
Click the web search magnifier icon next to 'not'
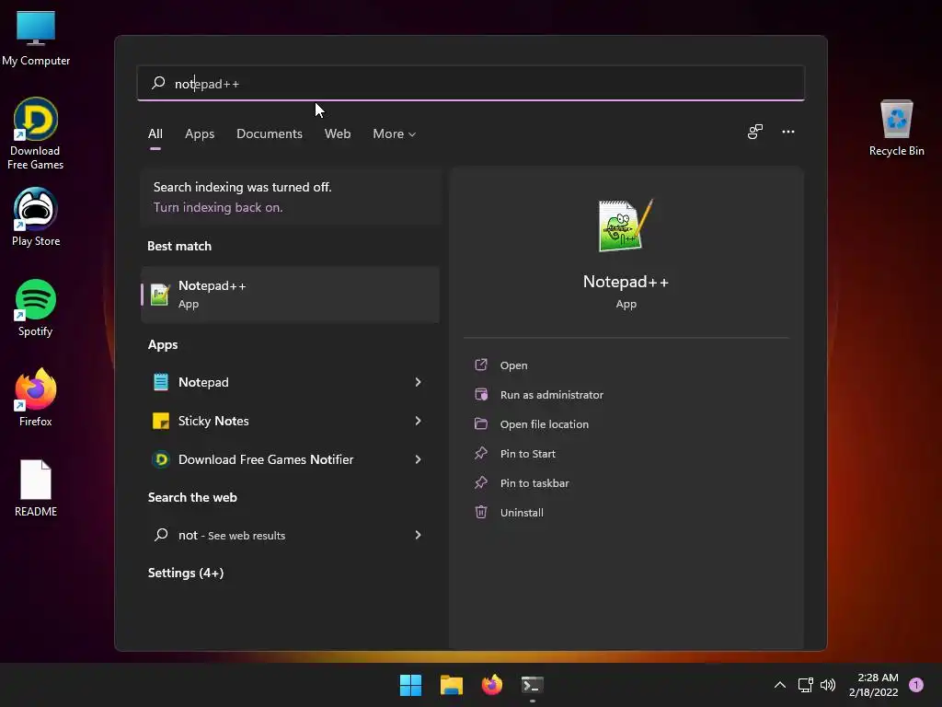point(160,535)
